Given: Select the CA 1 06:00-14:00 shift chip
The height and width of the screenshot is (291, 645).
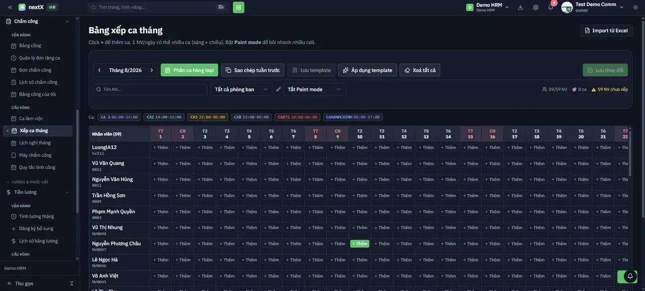Looking at the screenshot, I should coord(119,117).
